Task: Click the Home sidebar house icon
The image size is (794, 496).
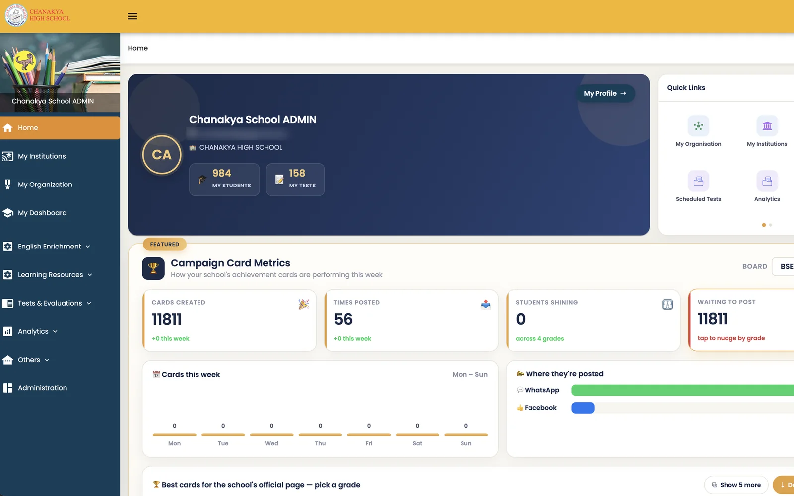Action: (7, 128)
